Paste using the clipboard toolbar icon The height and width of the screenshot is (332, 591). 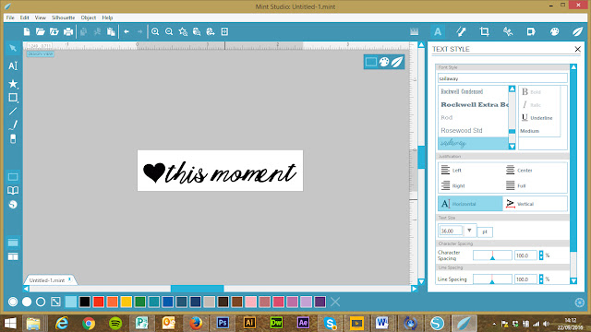tap(111, 32)
